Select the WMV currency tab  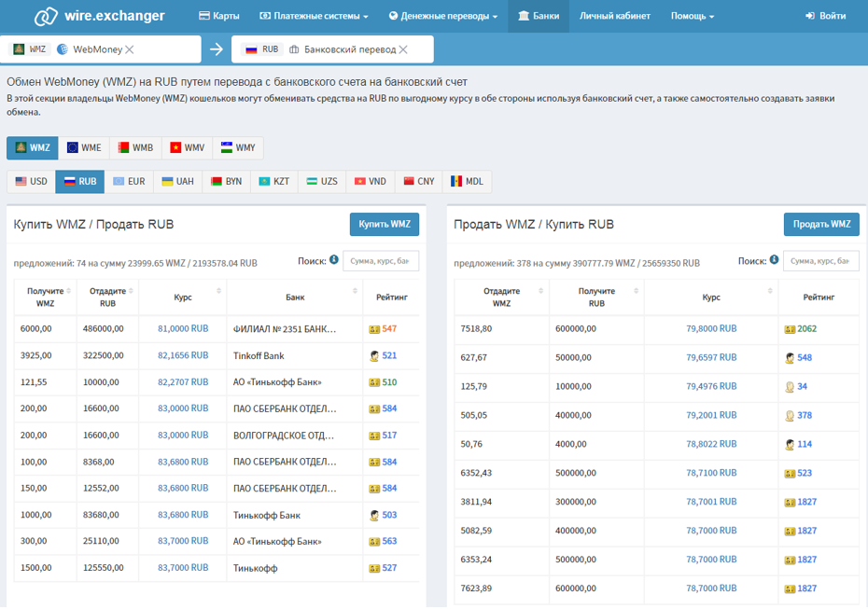coord(187,147)
